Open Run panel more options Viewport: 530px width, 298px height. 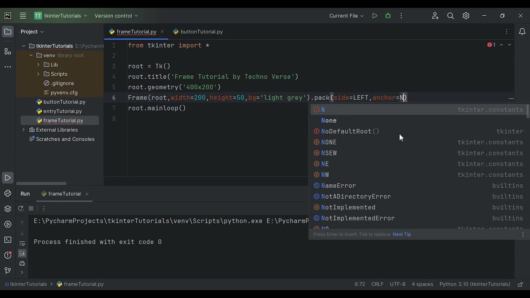pyautogui.click(x=44, y=209)
